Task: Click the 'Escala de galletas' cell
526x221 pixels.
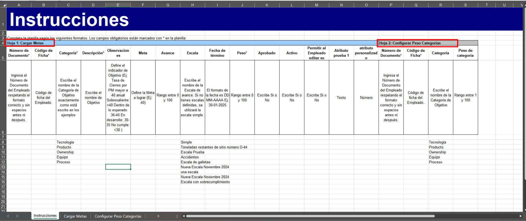Action: point(195,162)
